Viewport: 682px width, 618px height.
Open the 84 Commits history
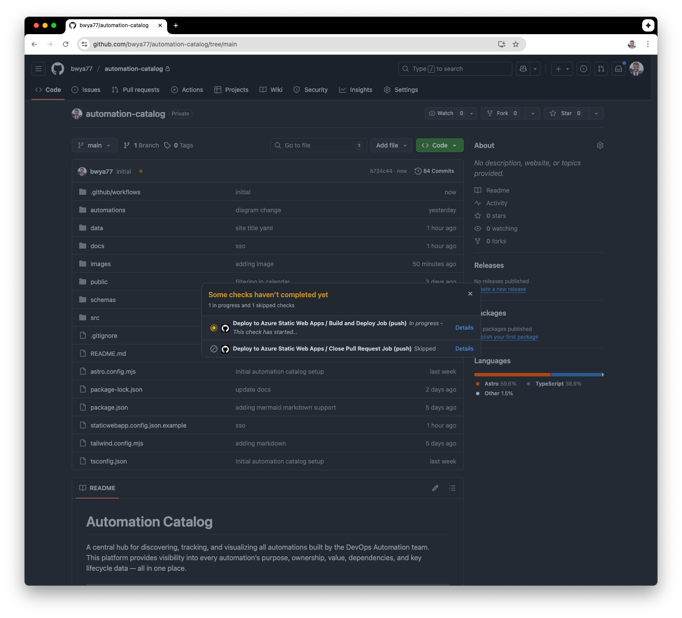pos(434,171)
